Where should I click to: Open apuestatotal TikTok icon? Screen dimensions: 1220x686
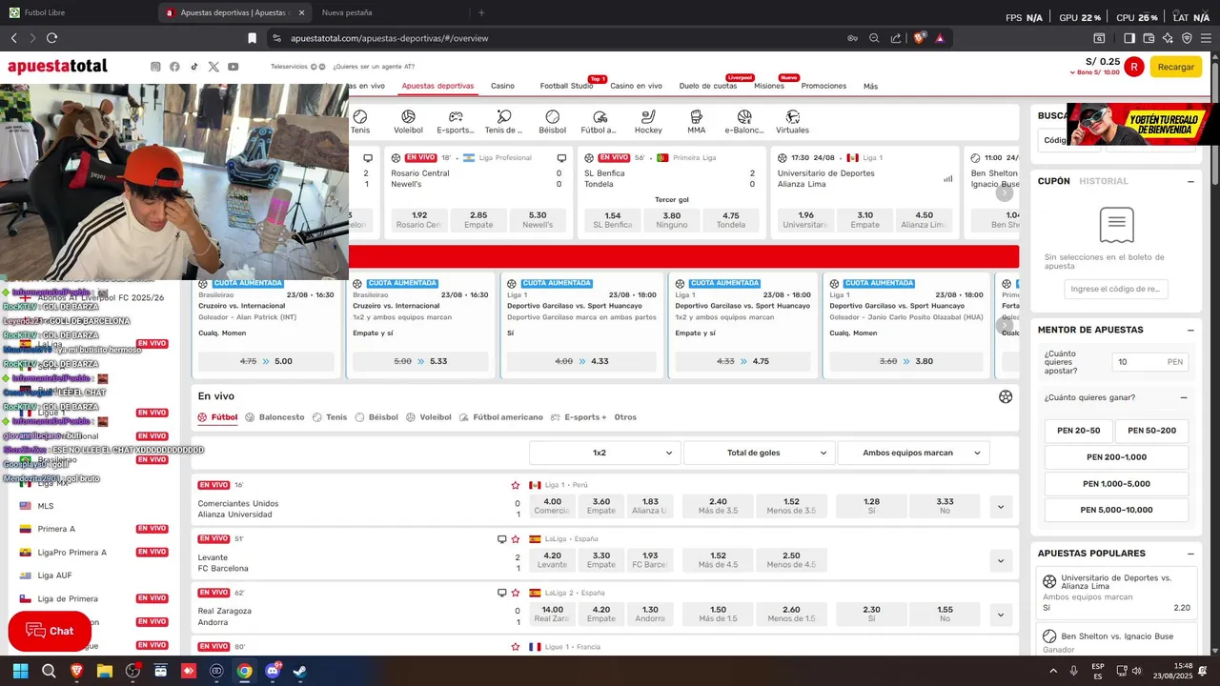[x=194, y=67]
